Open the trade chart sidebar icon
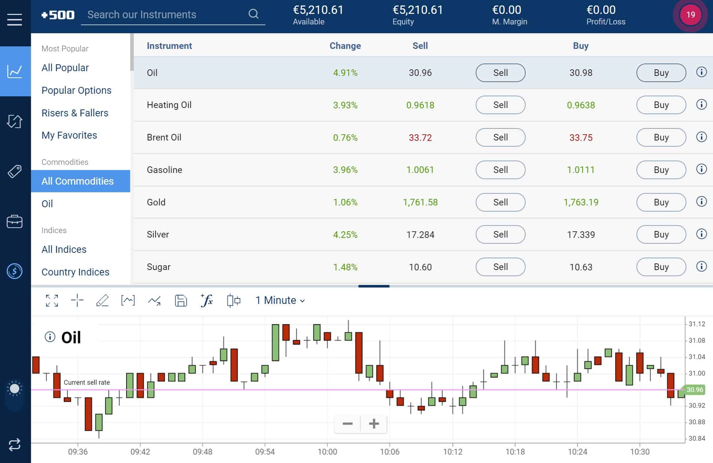 15,71
